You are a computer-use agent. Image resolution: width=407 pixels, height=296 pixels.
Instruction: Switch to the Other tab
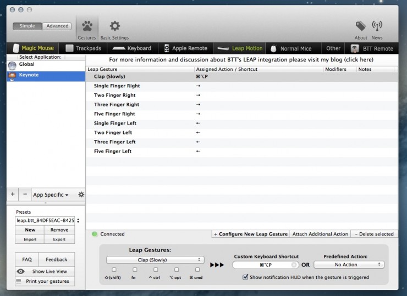[x=333, y=48]
